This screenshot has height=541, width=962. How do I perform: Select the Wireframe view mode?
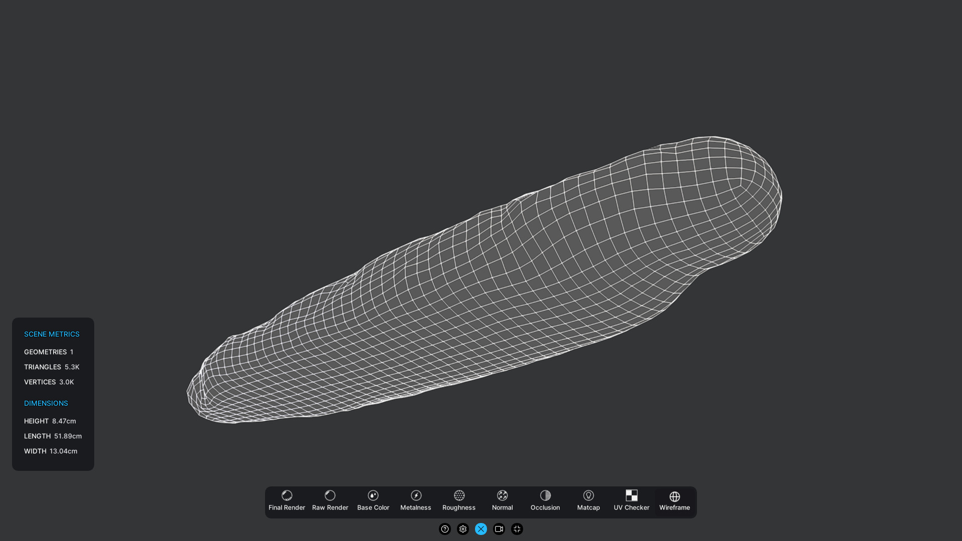tap(674, 501)
